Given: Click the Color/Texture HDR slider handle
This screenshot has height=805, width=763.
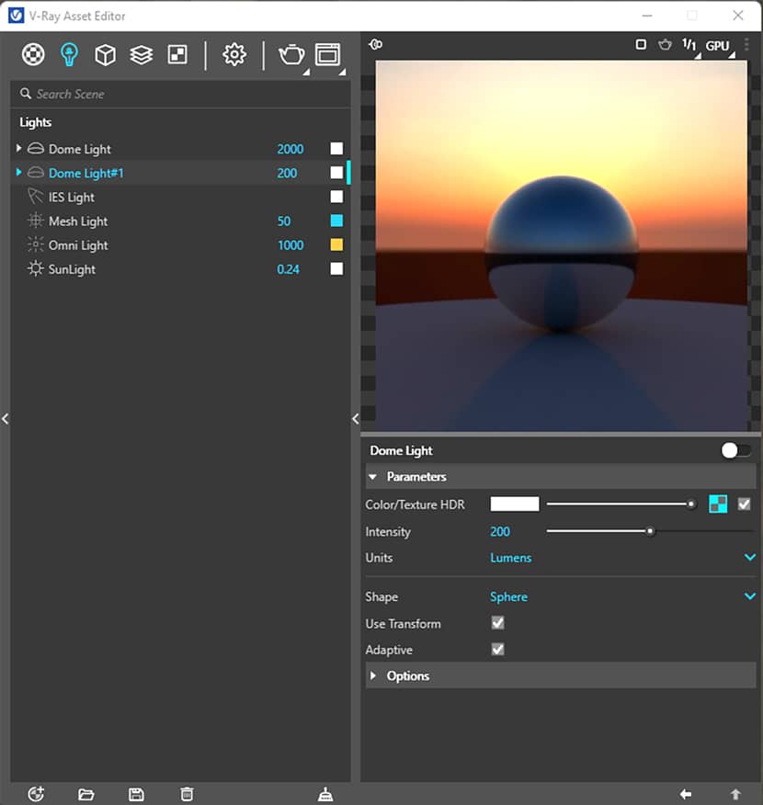Looking at the screenshot, I should click(691, 505).
